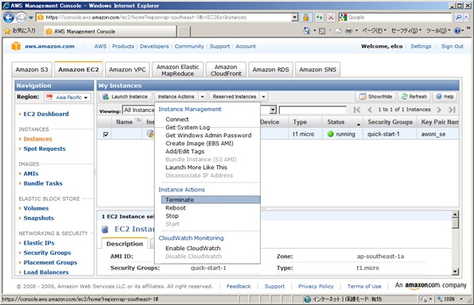Sort by the Status column header

click(x=343, y=122)
